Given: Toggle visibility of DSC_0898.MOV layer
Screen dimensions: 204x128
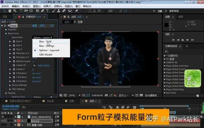Looking at the screenshot, I should (x=2, y=117).
